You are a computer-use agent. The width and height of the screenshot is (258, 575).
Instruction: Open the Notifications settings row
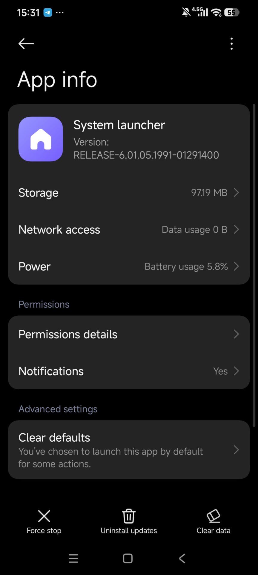(x=129, y=371)
